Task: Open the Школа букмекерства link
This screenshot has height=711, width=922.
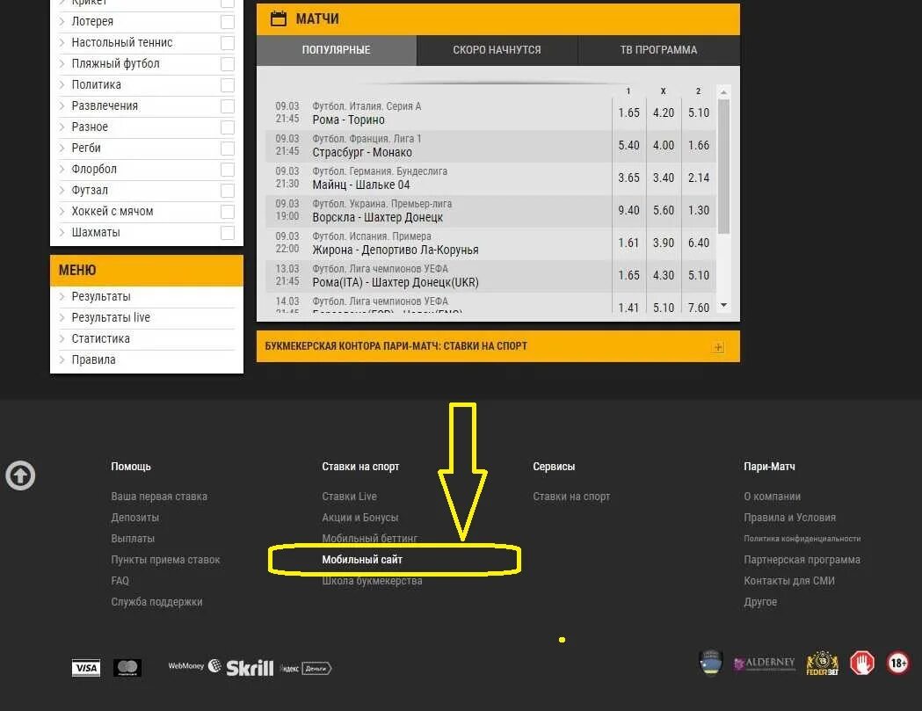Action: (x=372, y=580)
